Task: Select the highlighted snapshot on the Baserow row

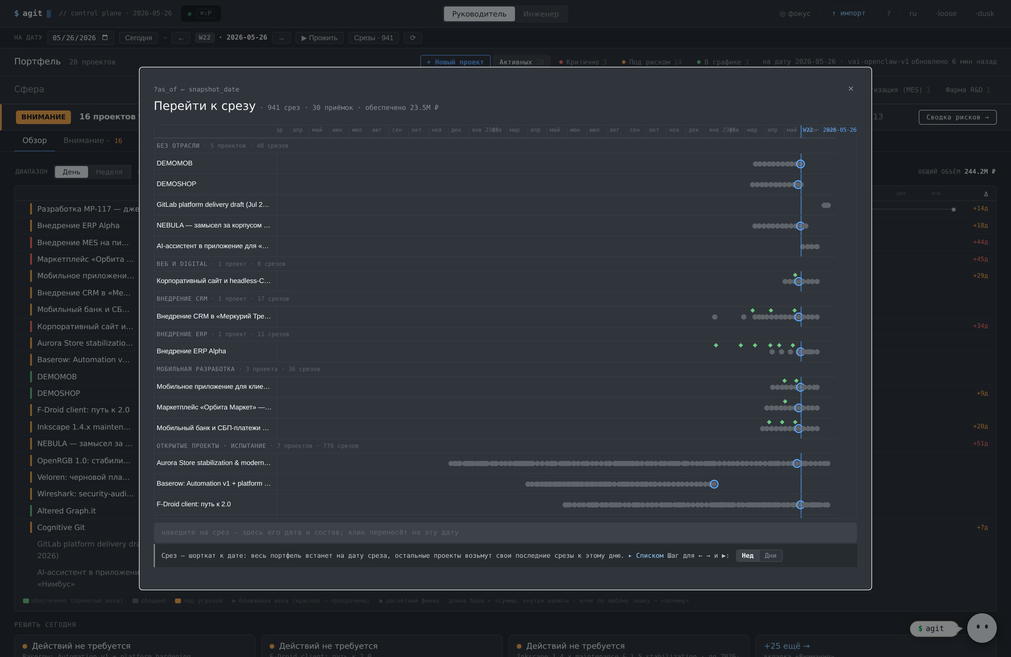Action: coord(714,484)
